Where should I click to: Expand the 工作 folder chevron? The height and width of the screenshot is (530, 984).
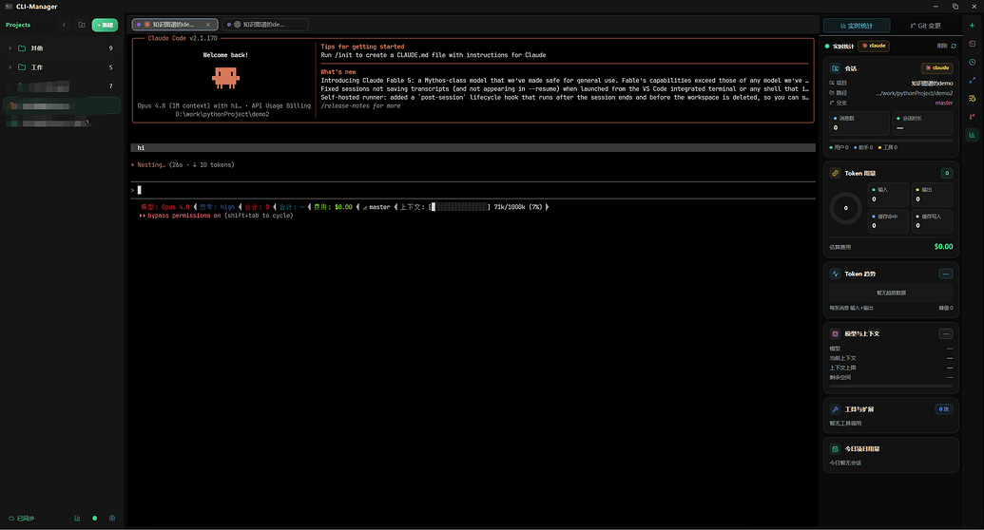point(10,67)
